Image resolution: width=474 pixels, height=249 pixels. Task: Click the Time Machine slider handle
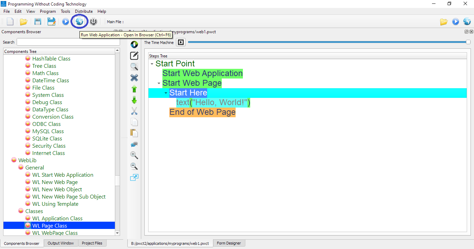[x=468, y=42]
